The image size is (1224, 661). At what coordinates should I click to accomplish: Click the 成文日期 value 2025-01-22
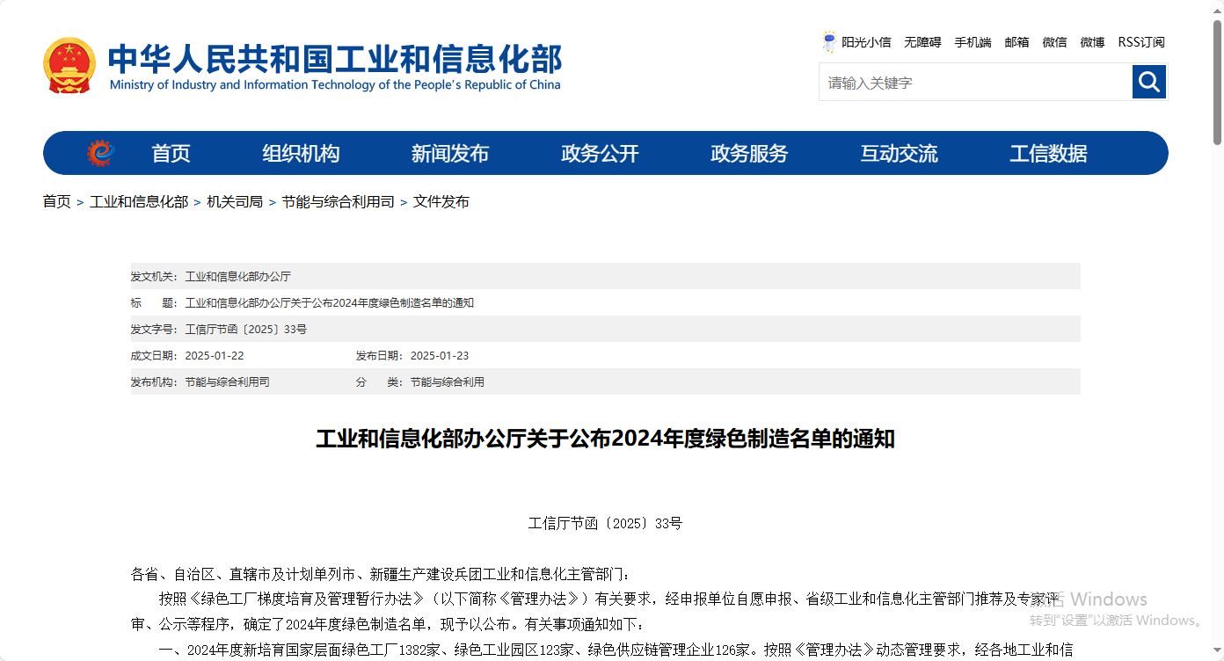pos(215,355)
